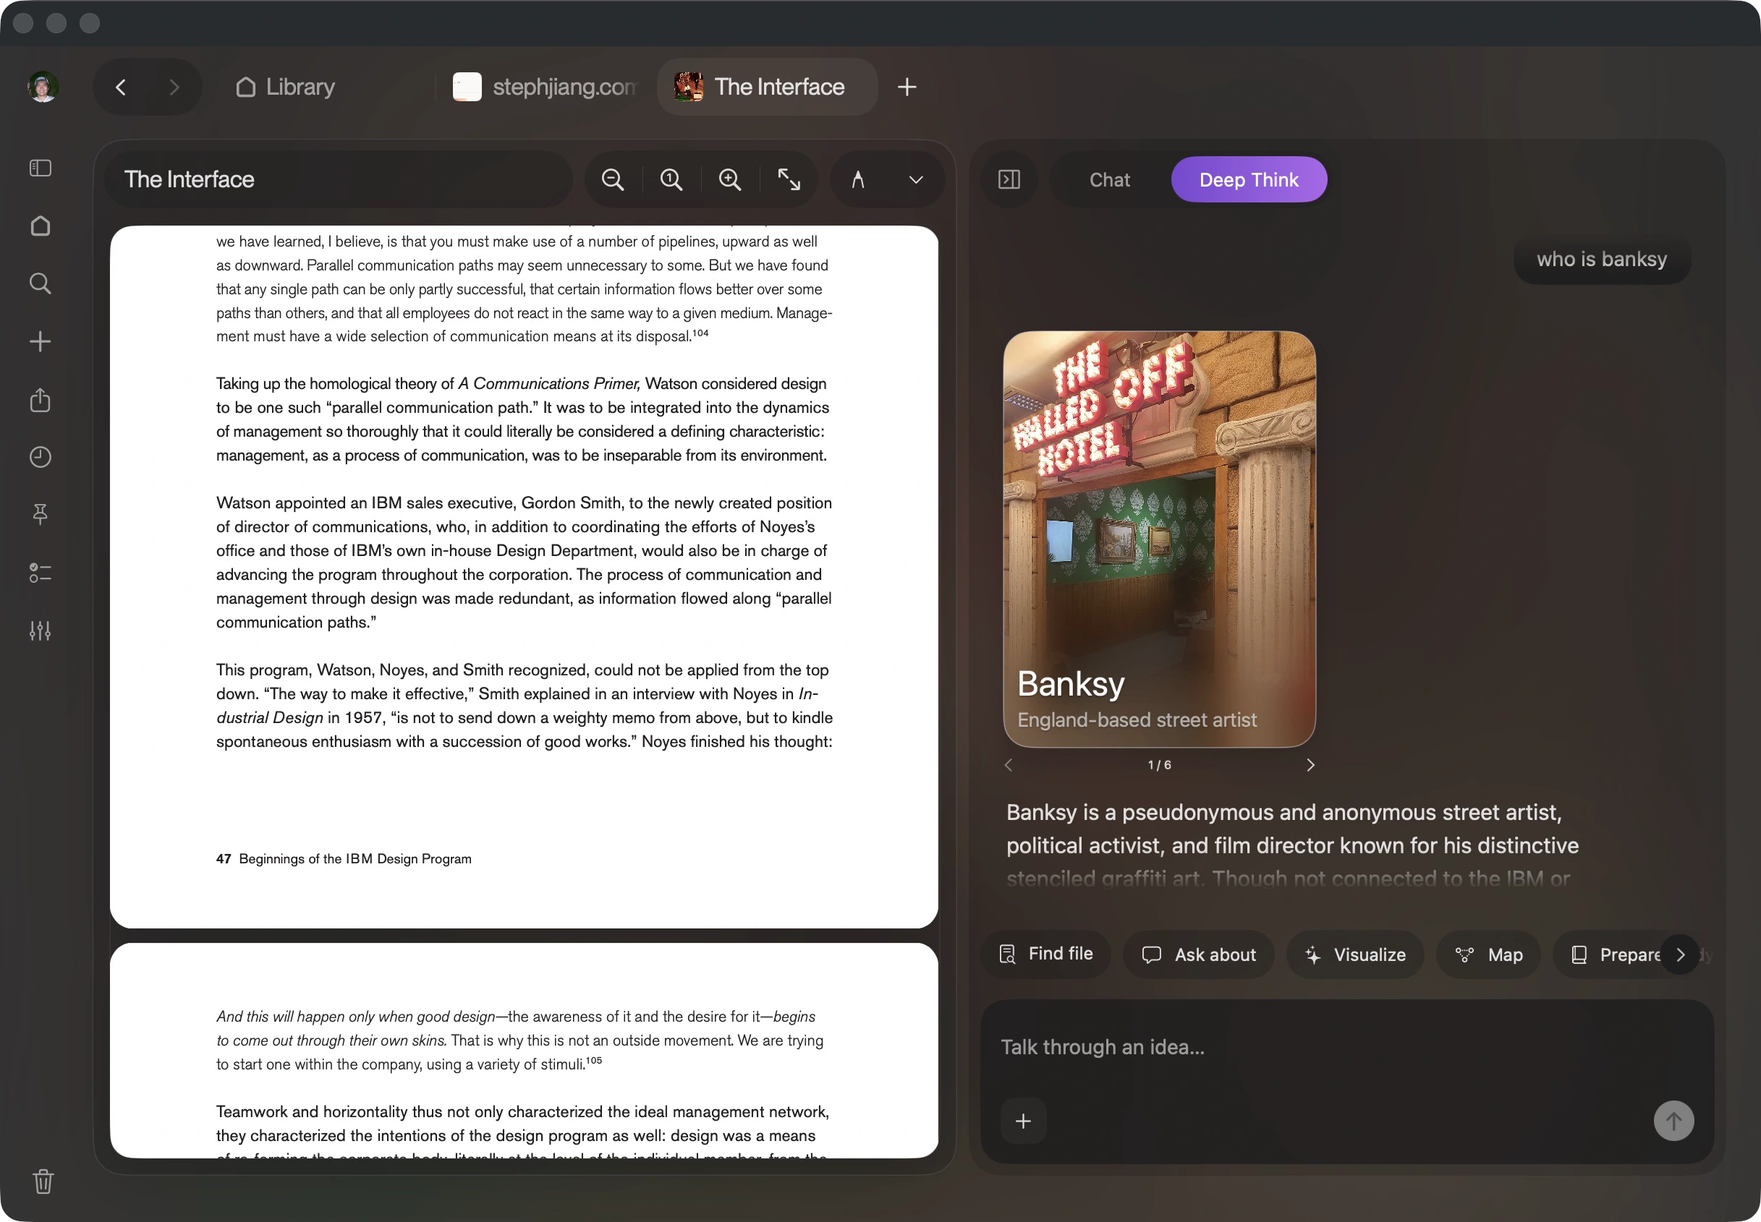Focus the Talk through an idea field
This screenshot has width=1761, height=1222.
coord(1346,1047)
